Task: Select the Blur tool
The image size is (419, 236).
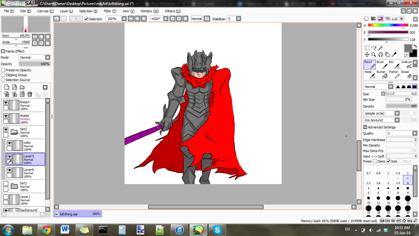Action: click(x=394, y=65)
